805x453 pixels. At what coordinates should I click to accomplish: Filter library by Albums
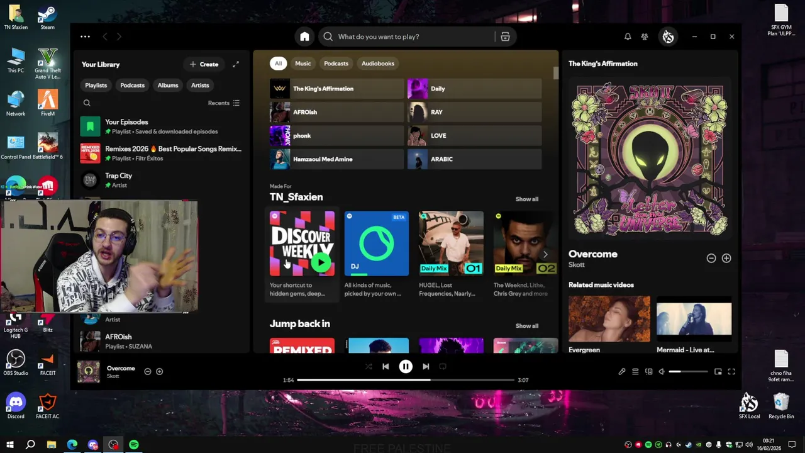point(168,85)
